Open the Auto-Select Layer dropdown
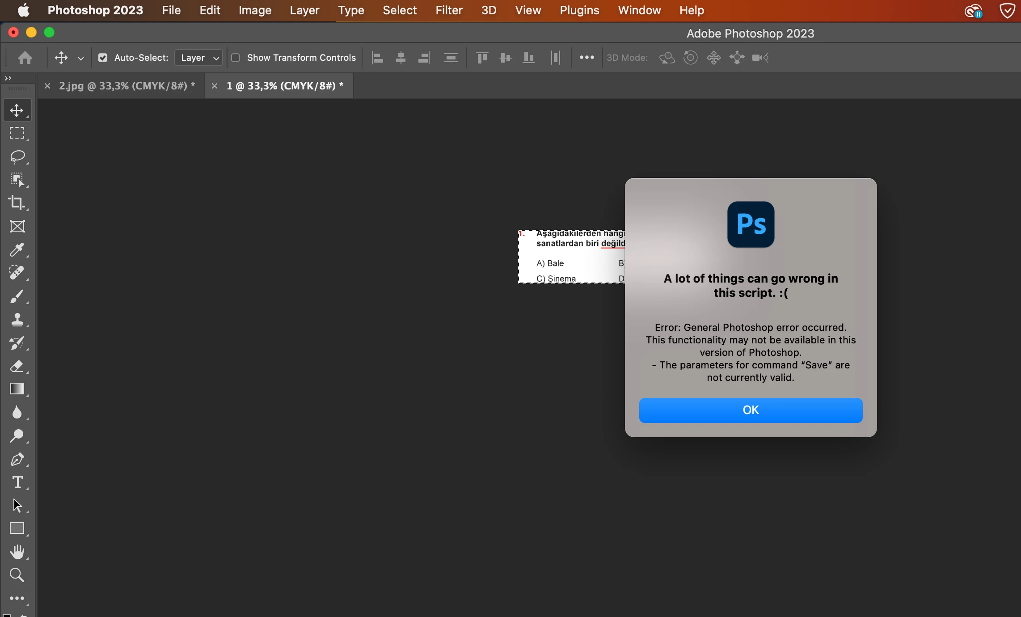The height and width of the screenshot is (617, 1021). click(199, 58)
